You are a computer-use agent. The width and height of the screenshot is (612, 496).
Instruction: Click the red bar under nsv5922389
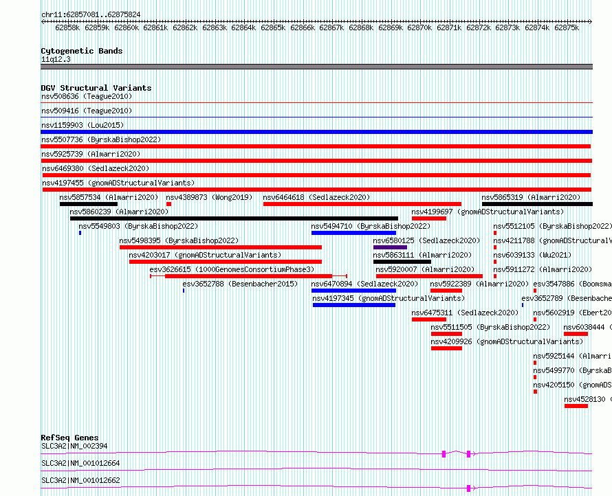click(x=446, y=291)
